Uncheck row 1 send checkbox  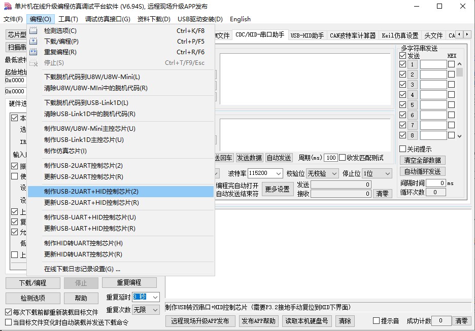click(x=402, y=64)
